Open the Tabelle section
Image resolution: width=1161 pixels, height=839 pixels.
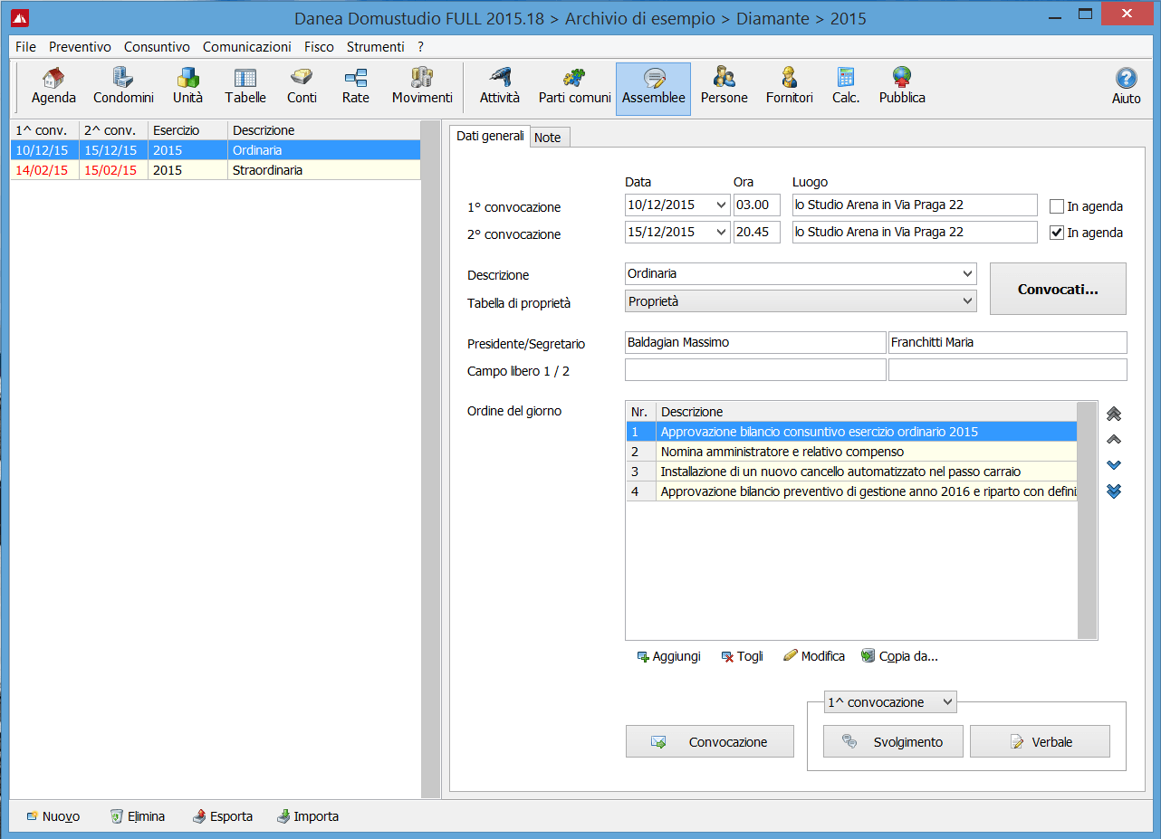245,88
